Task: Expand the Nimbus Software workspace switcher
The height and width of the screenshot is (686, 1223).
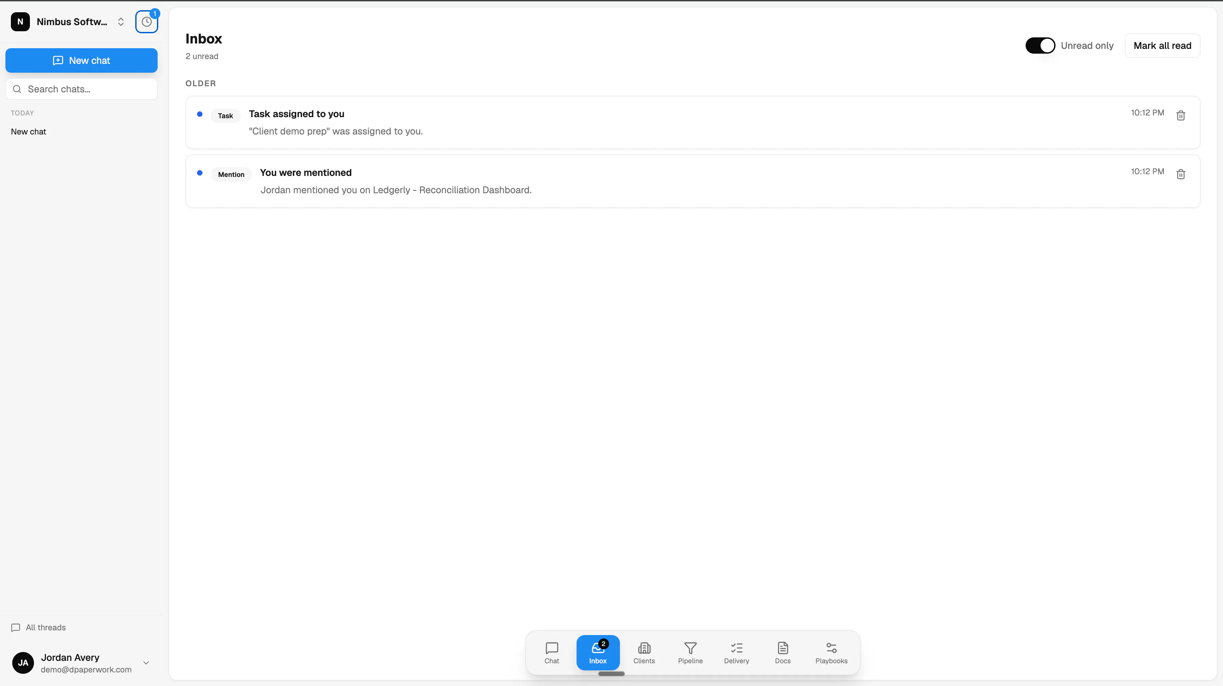Action: coord(121,22)
